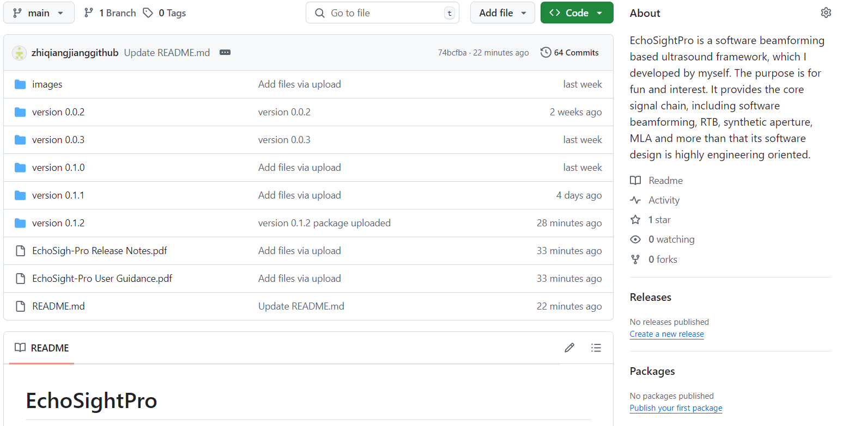Open the zhiqiangjianggithub user profile link
Image resolution: width=843 pixels, height=426 pixels.
pos(75,53)
